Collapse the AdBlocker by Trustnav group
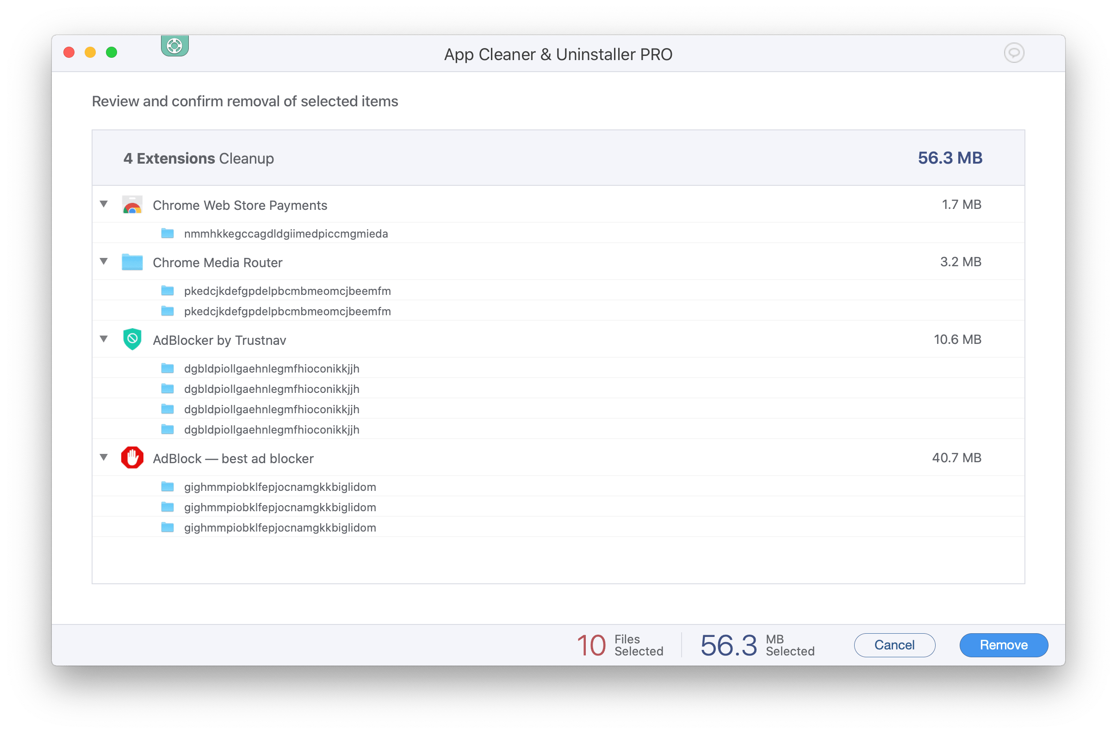This screenshot has width=1117, height=734. click(x=104, y=339)
